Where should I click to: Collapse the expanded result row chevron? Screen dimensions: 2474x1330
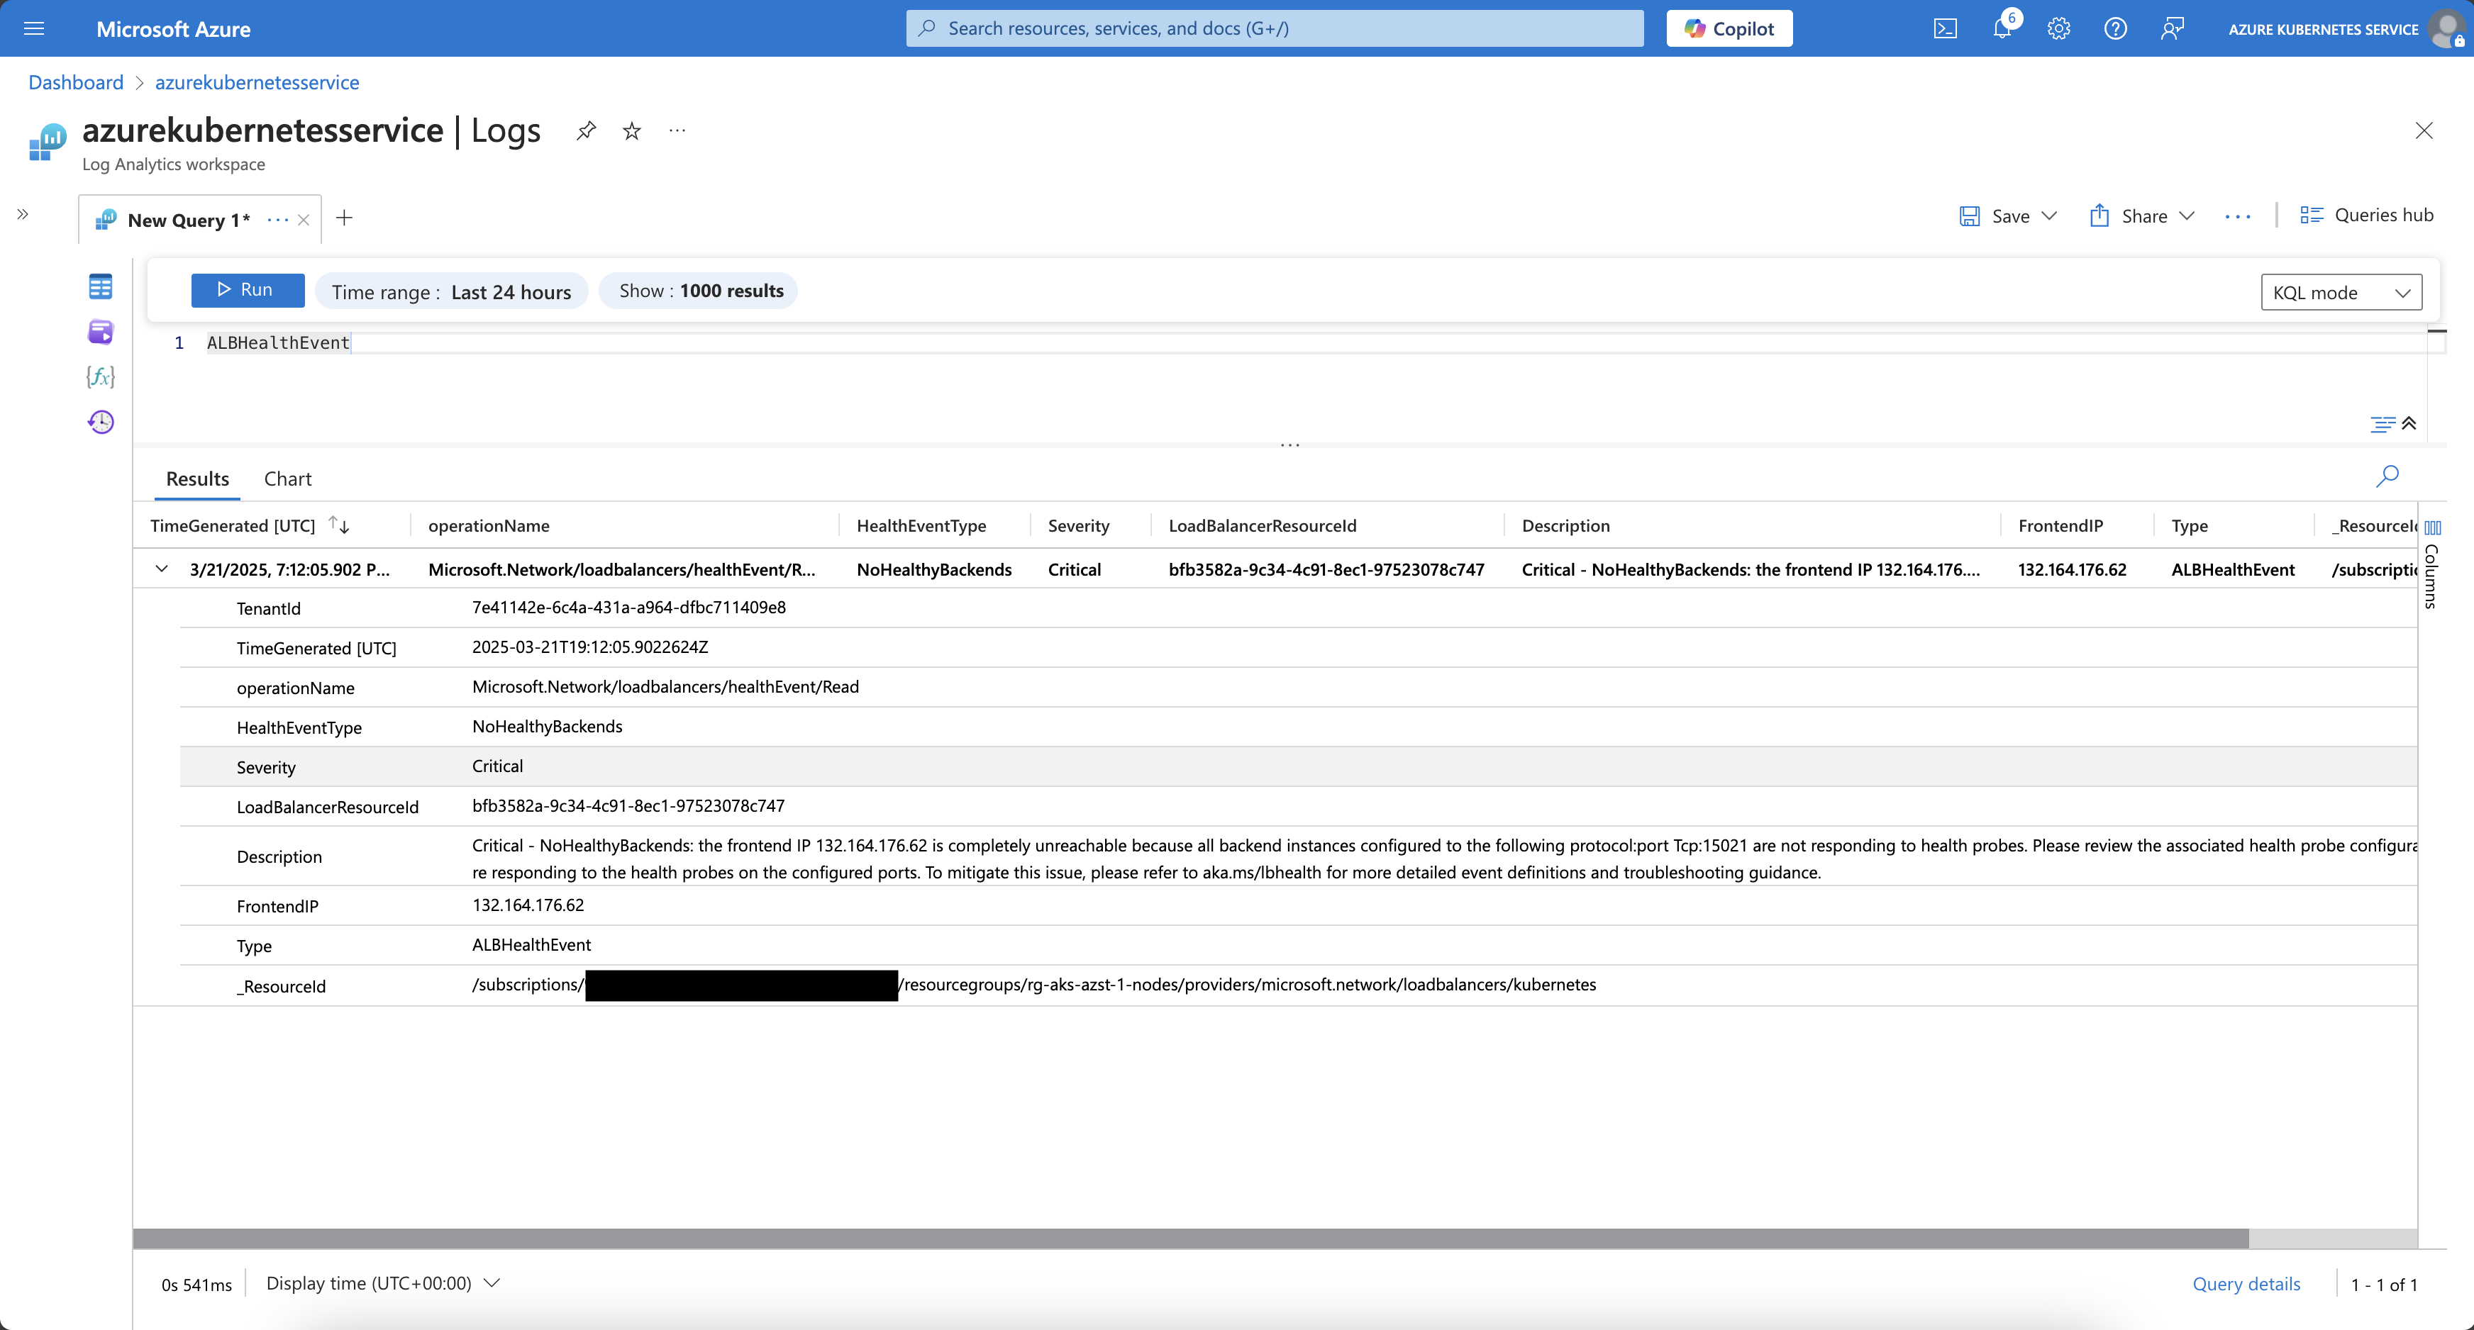161,569
